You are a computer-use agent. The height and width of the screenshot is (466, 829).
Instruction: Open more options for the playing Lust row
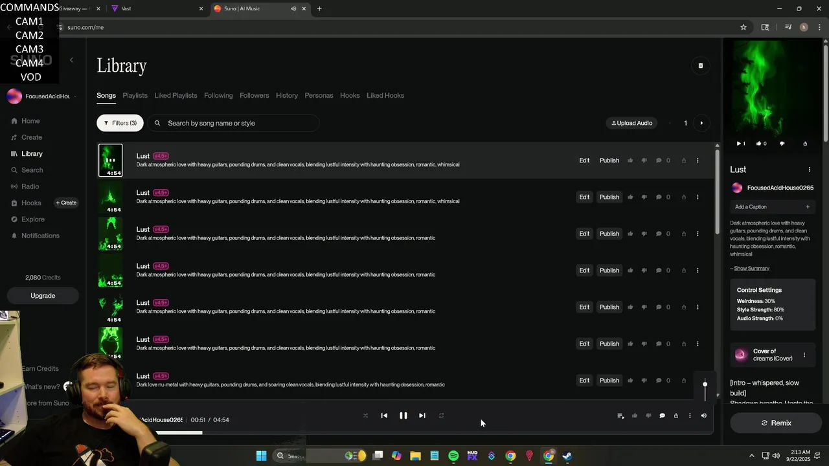698,161
